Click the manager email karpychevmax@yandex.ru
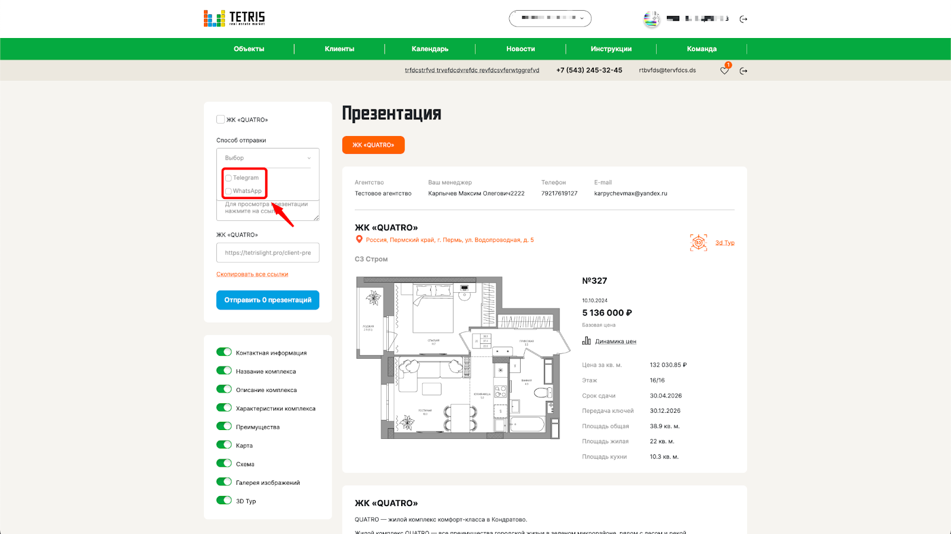Screen dimensions: 951x534 click(631, 194)
